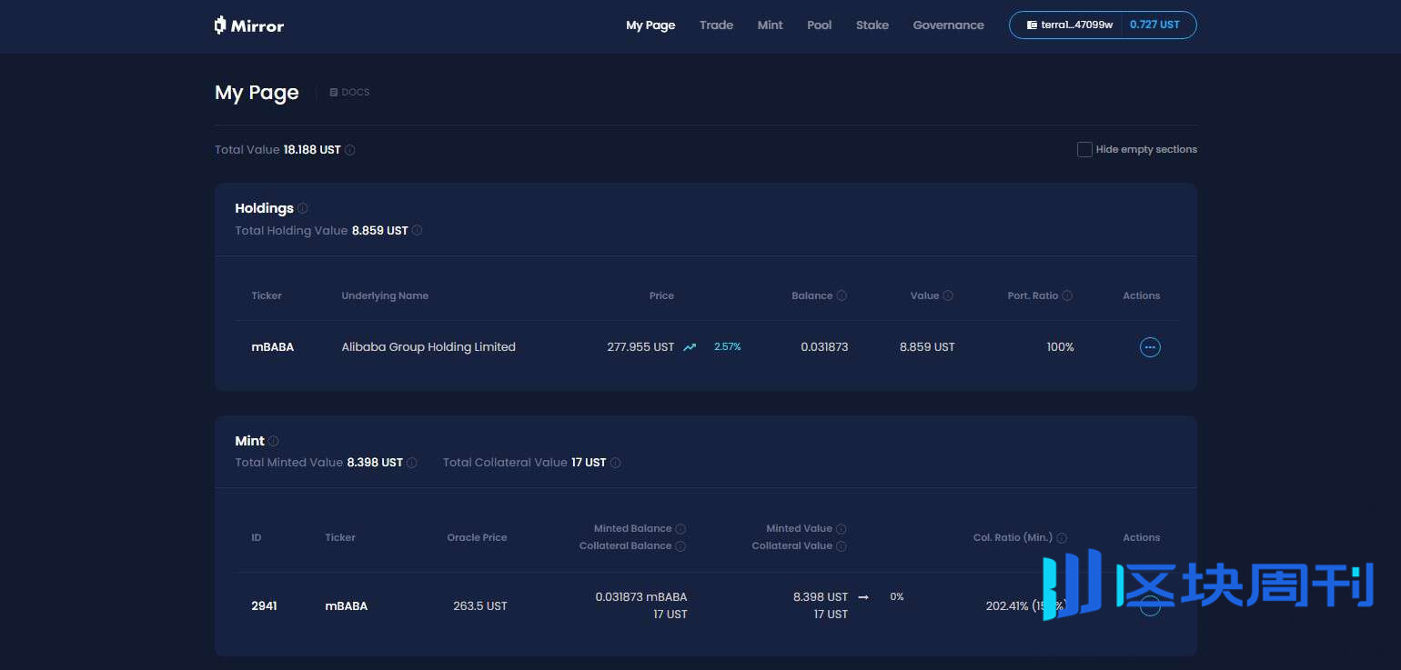1401x670 pixels.
Task: Open the Mint tab
Action: point(770,25)
